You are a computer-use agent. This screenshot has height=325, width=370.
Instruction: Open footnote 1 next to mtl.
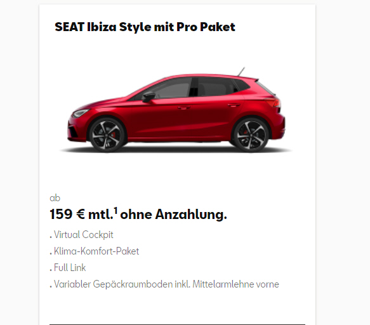pos(116,210)
